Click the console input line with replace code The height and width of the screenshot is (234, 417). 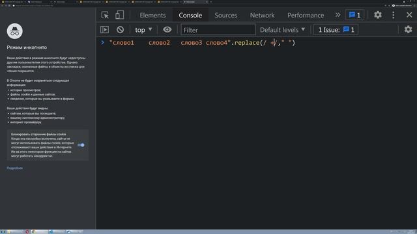click(202, 43)
